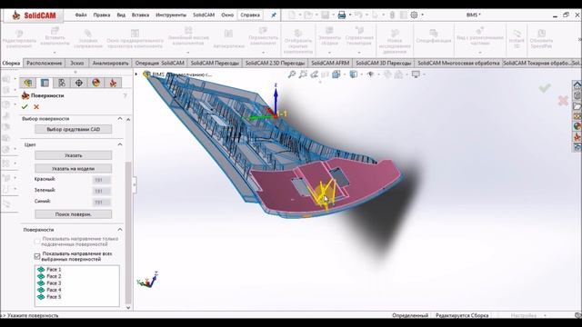Click the 'Указать на модели' button

click(73, 168)
